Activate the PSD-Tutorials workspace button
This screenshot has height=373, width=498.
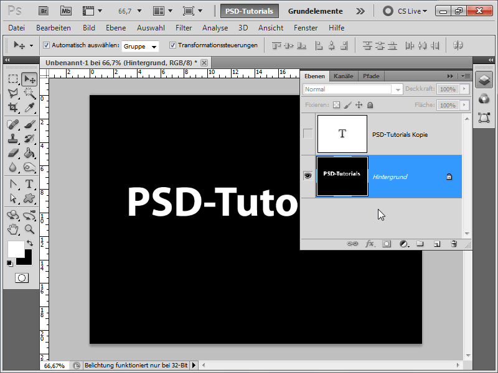pyautogui.click(x=250, y=11)
